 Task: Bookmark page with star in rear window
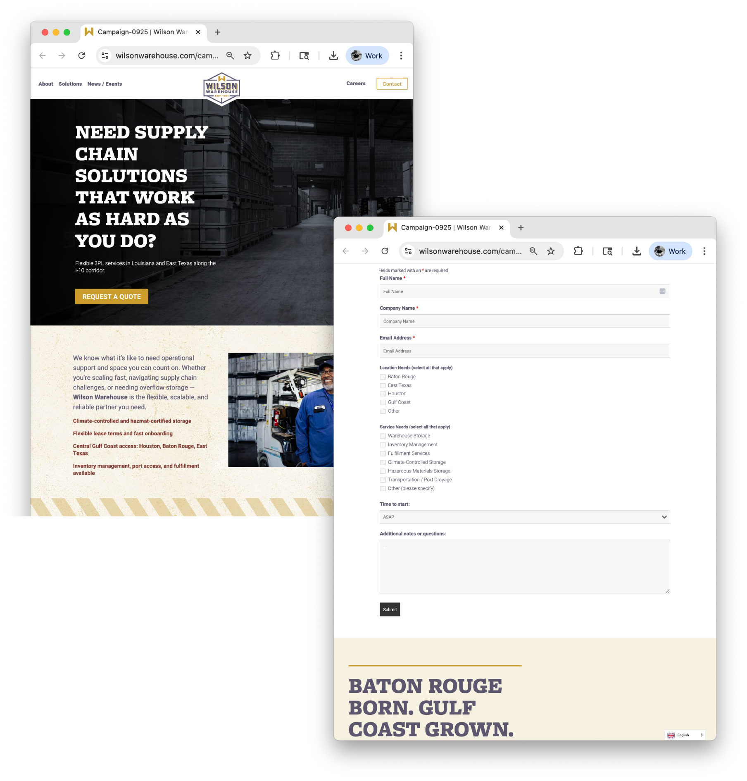(x=247, y=56)
